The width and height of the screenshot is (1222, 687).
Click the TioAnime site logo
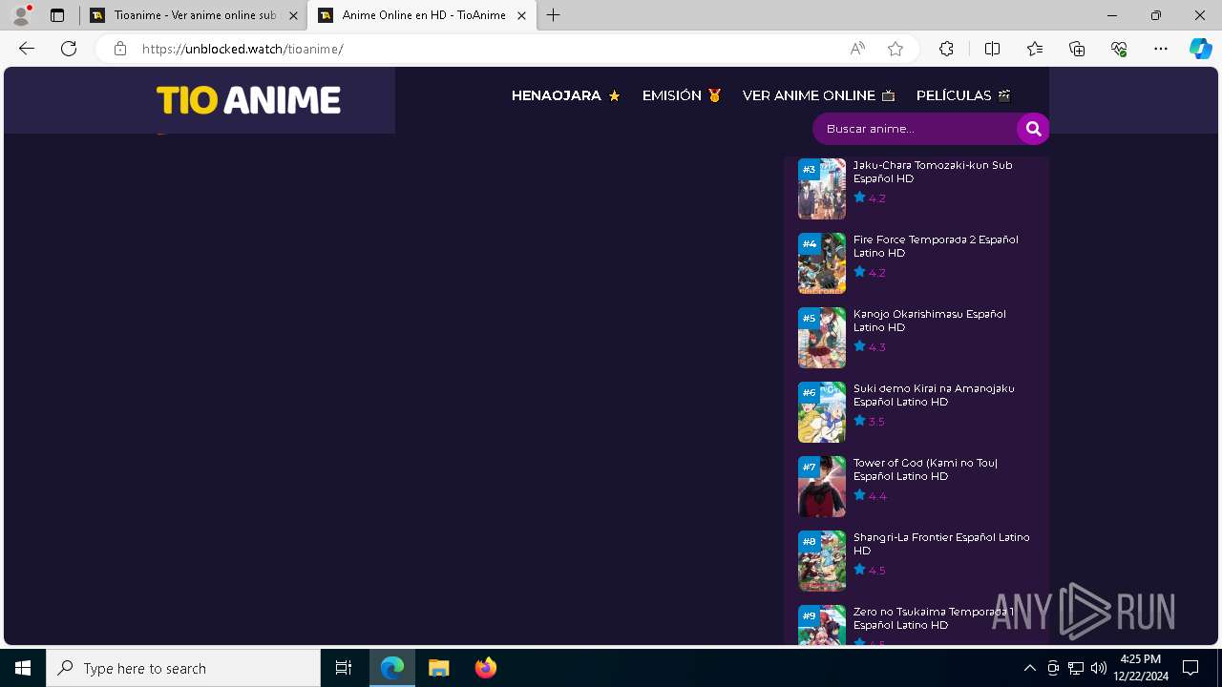(248, 100)
